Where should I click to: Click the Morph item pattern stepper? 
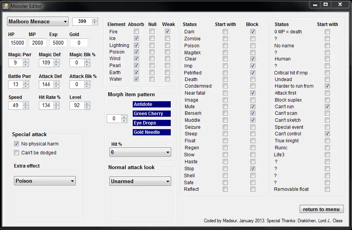pyautogui.click(x=124, y=118)
